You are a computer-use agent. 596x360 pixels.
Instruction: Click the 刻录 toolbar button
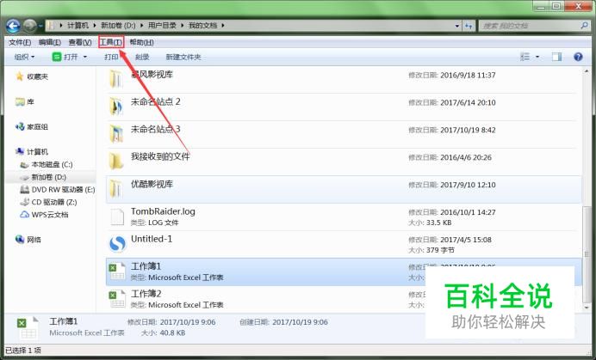(x=142, y=57)
